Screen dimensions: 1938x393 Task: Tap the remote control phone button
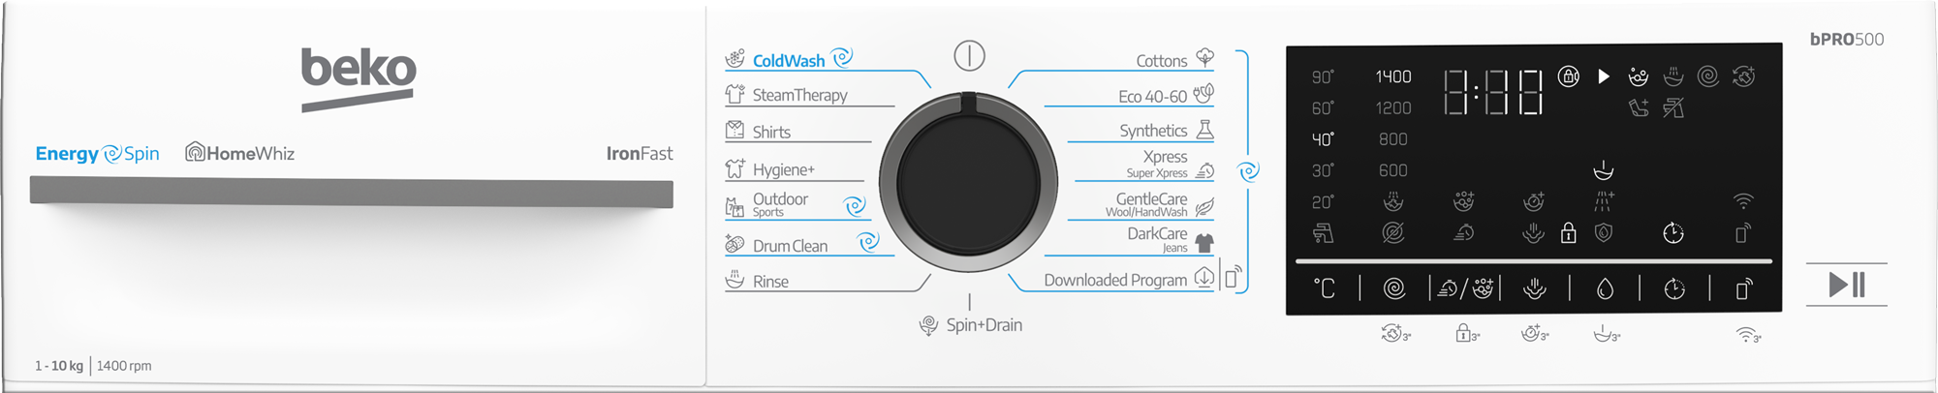click(x=1743, y=288)
